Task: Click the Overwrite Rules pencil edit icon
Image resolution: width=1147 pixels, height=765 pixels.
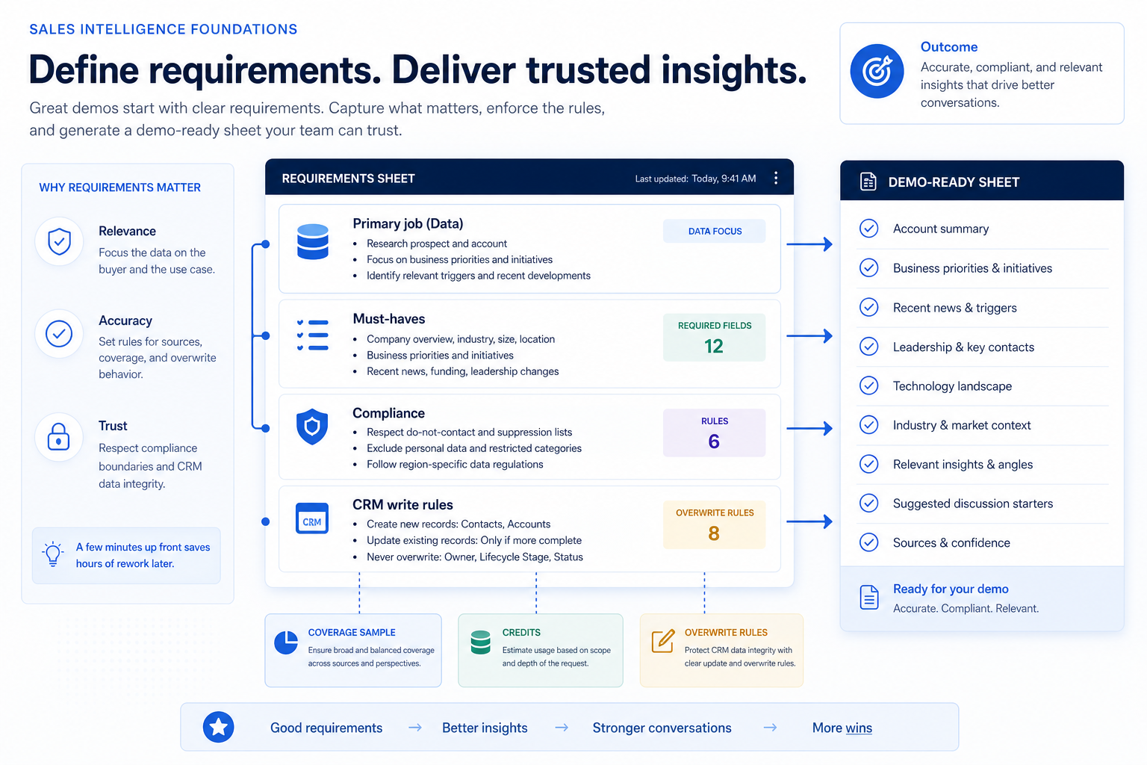Action: (x=663, y=641)
